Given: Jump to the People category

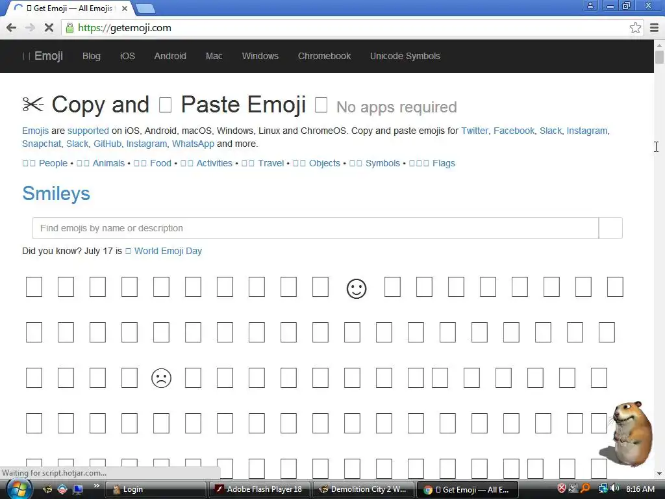Looking at the screenshot, I should tap(45, 163).
